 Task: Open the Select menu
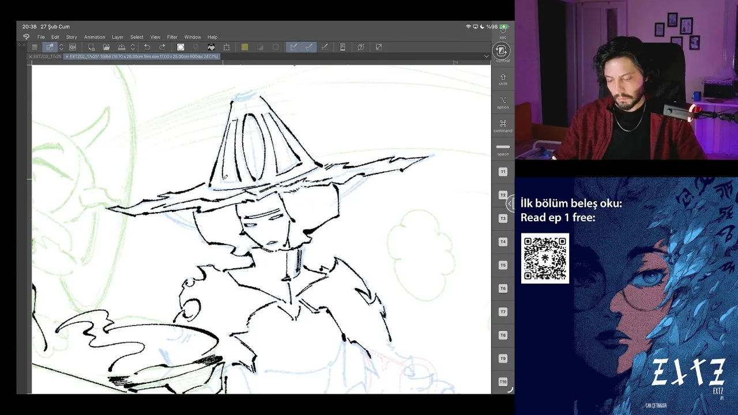tap(137, 37)
